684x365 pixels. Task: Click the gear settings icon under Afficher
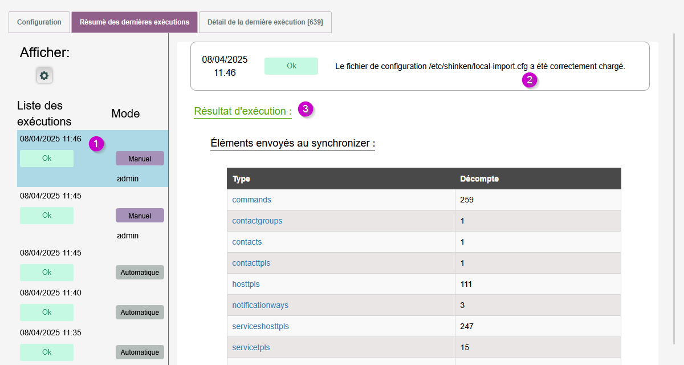[x=44, y=75]
